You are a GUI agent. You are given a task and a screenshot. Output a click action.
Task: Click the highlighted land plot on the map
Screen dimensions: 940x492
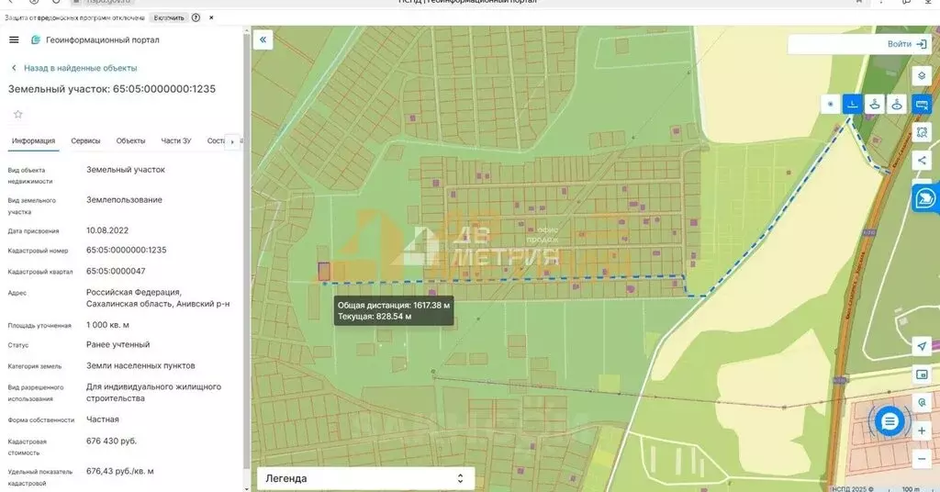coord(324,272)
